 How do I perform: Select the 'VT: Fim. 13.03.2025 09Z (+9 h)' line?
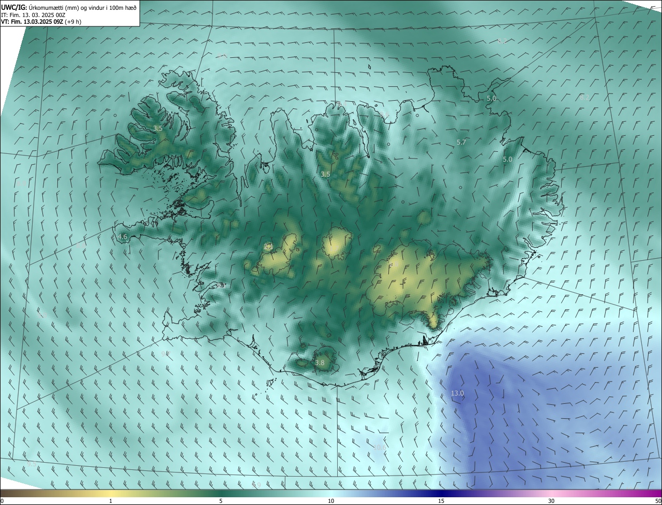click(41, 22)
